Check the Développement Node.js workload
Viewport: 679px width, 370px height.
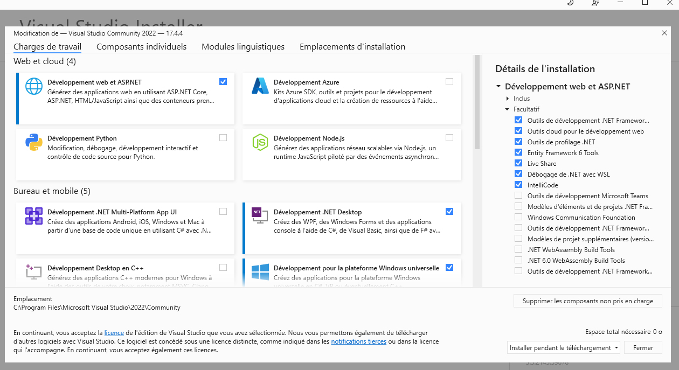[449, 138]
